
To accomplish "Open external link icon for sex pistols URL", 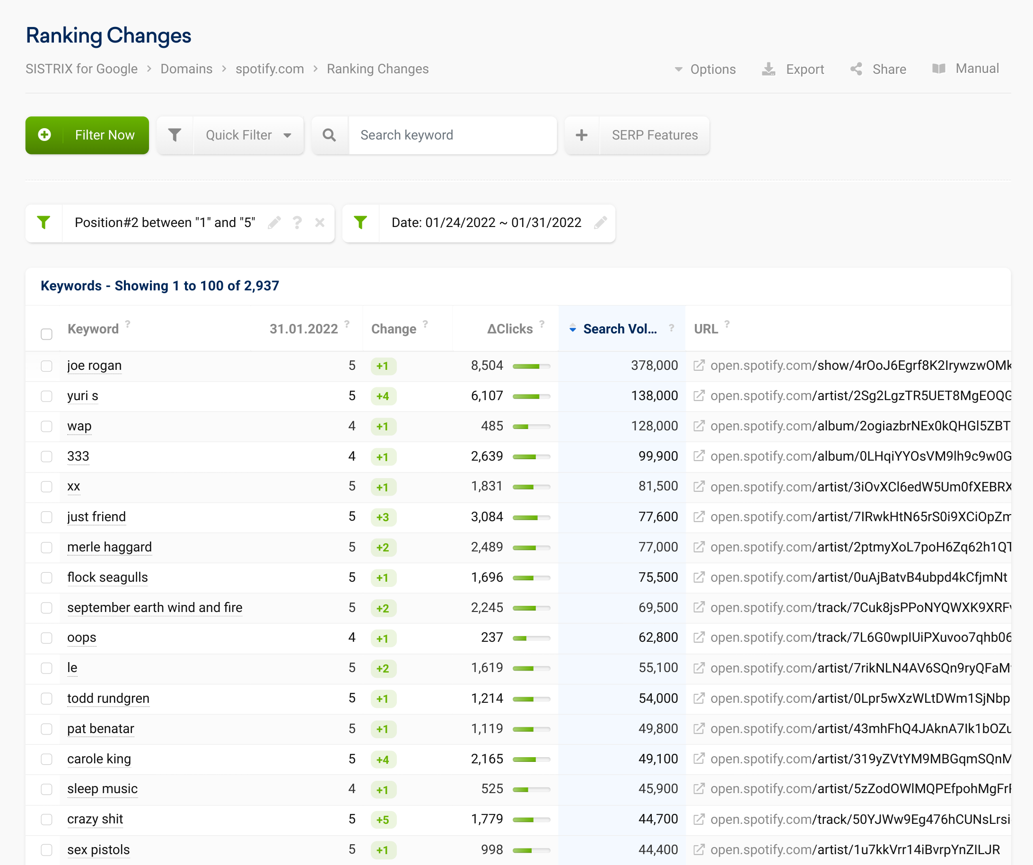I will click(x=699, y=850).
